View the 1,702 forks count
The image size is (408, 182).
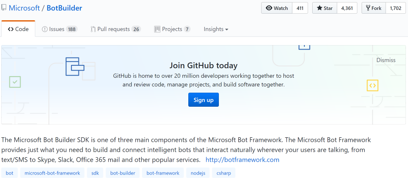click(x=395, y=8)
